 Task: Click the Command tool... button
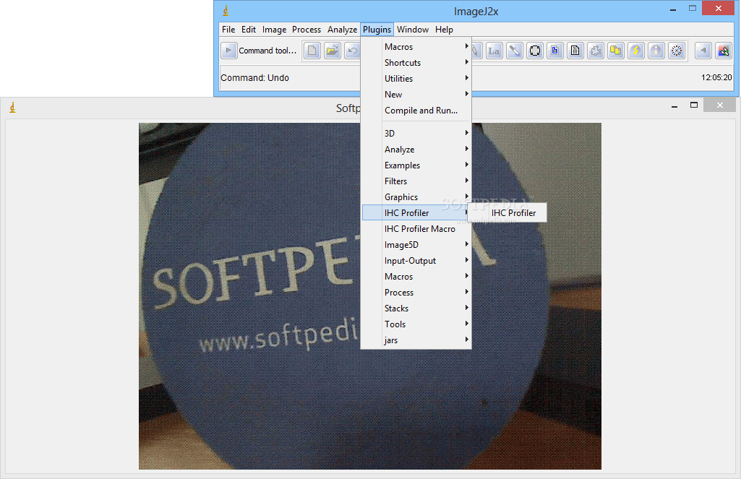pyautogui.click(x=267, y=51)
